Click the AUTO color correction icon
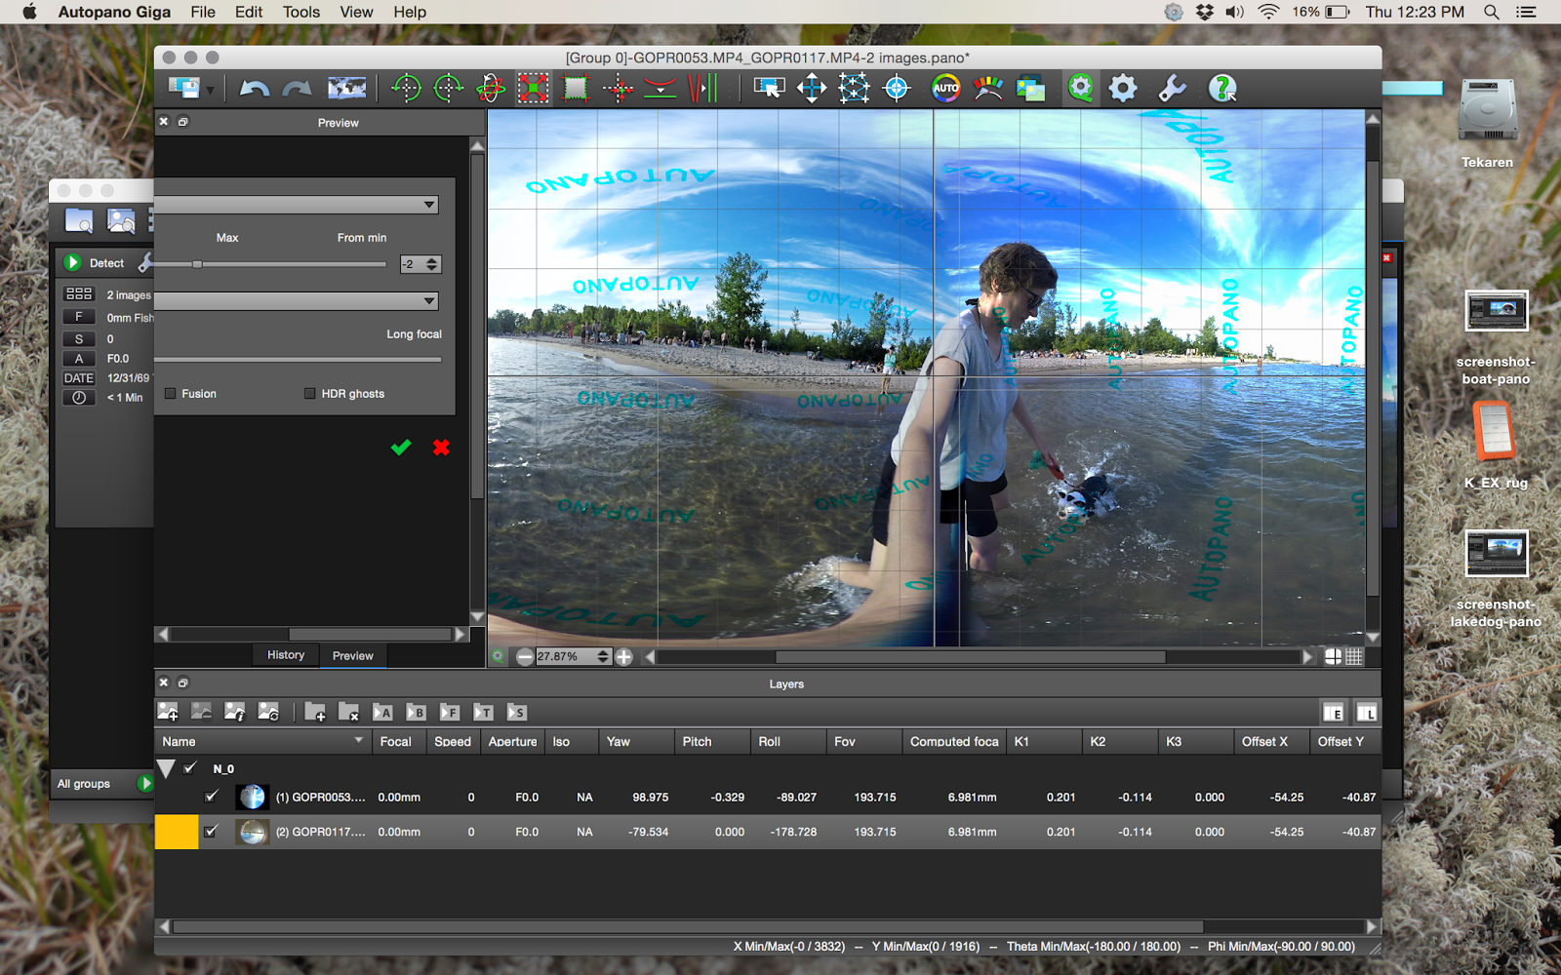Screen dimensions: 1561x975 [945, 89]
